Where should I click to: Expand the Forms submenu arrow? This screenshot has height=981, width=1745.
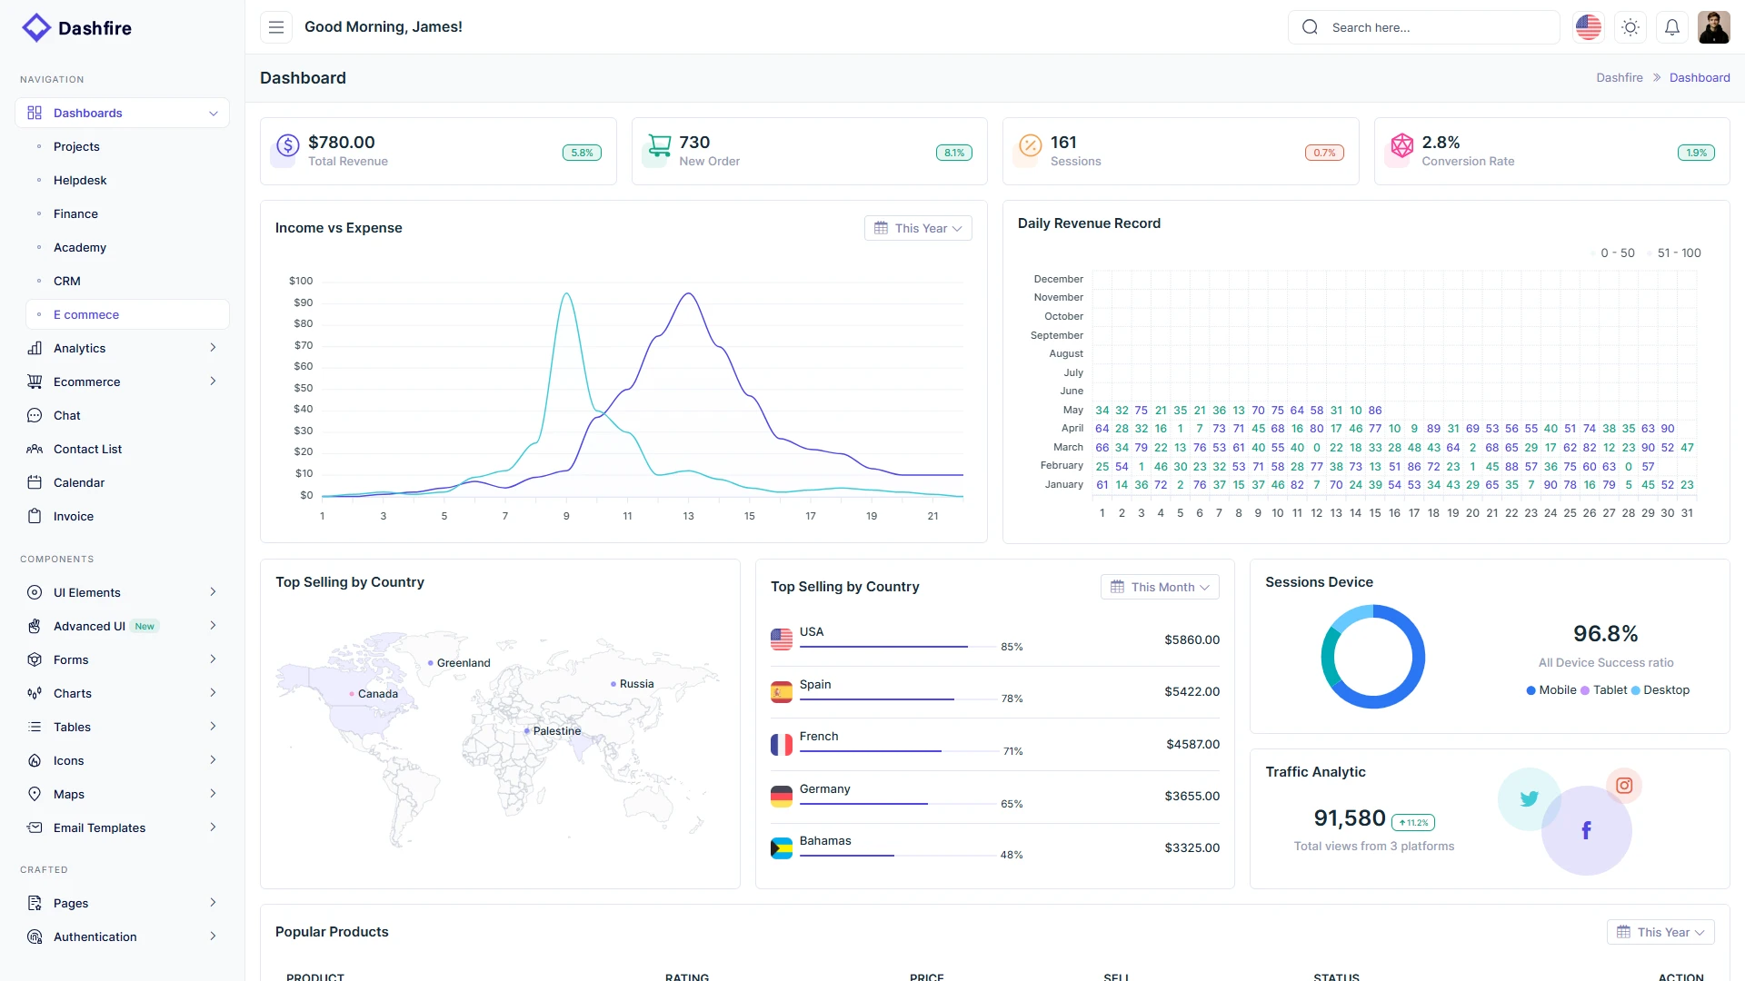[x=213, y=659]
